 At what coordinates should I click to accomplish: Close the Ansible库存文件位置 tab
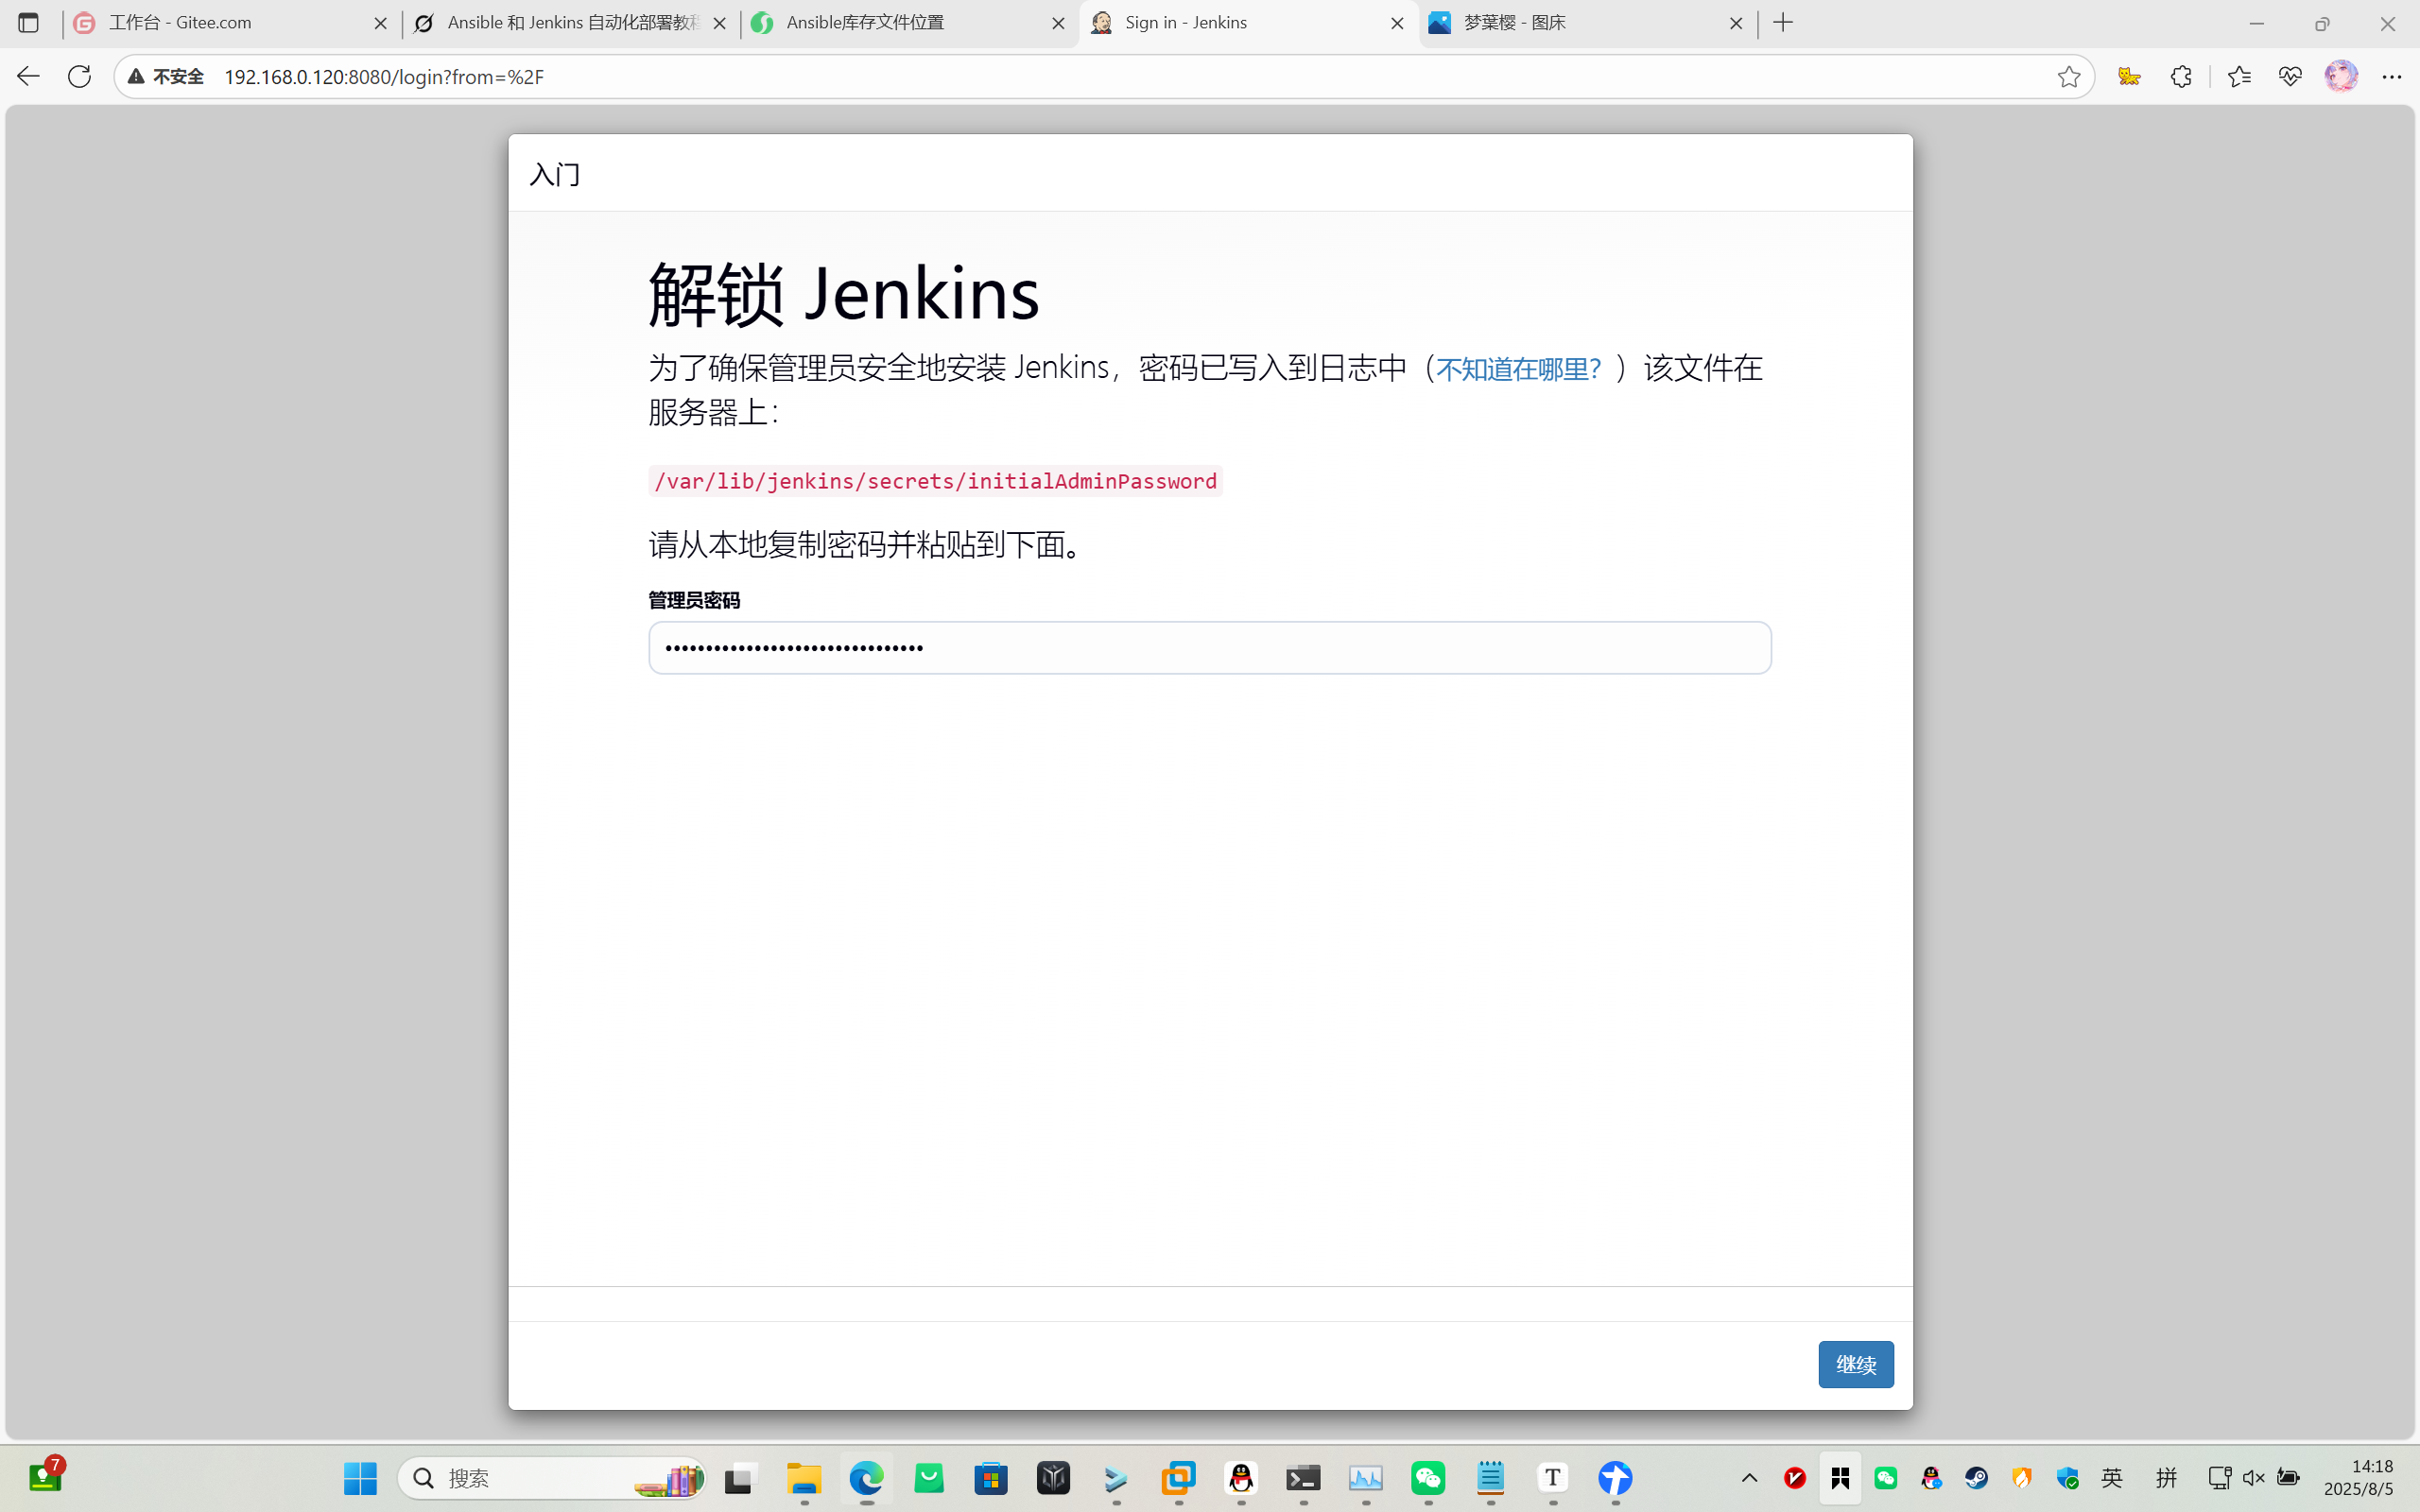pyautogui.click(x=1058, y=23)
